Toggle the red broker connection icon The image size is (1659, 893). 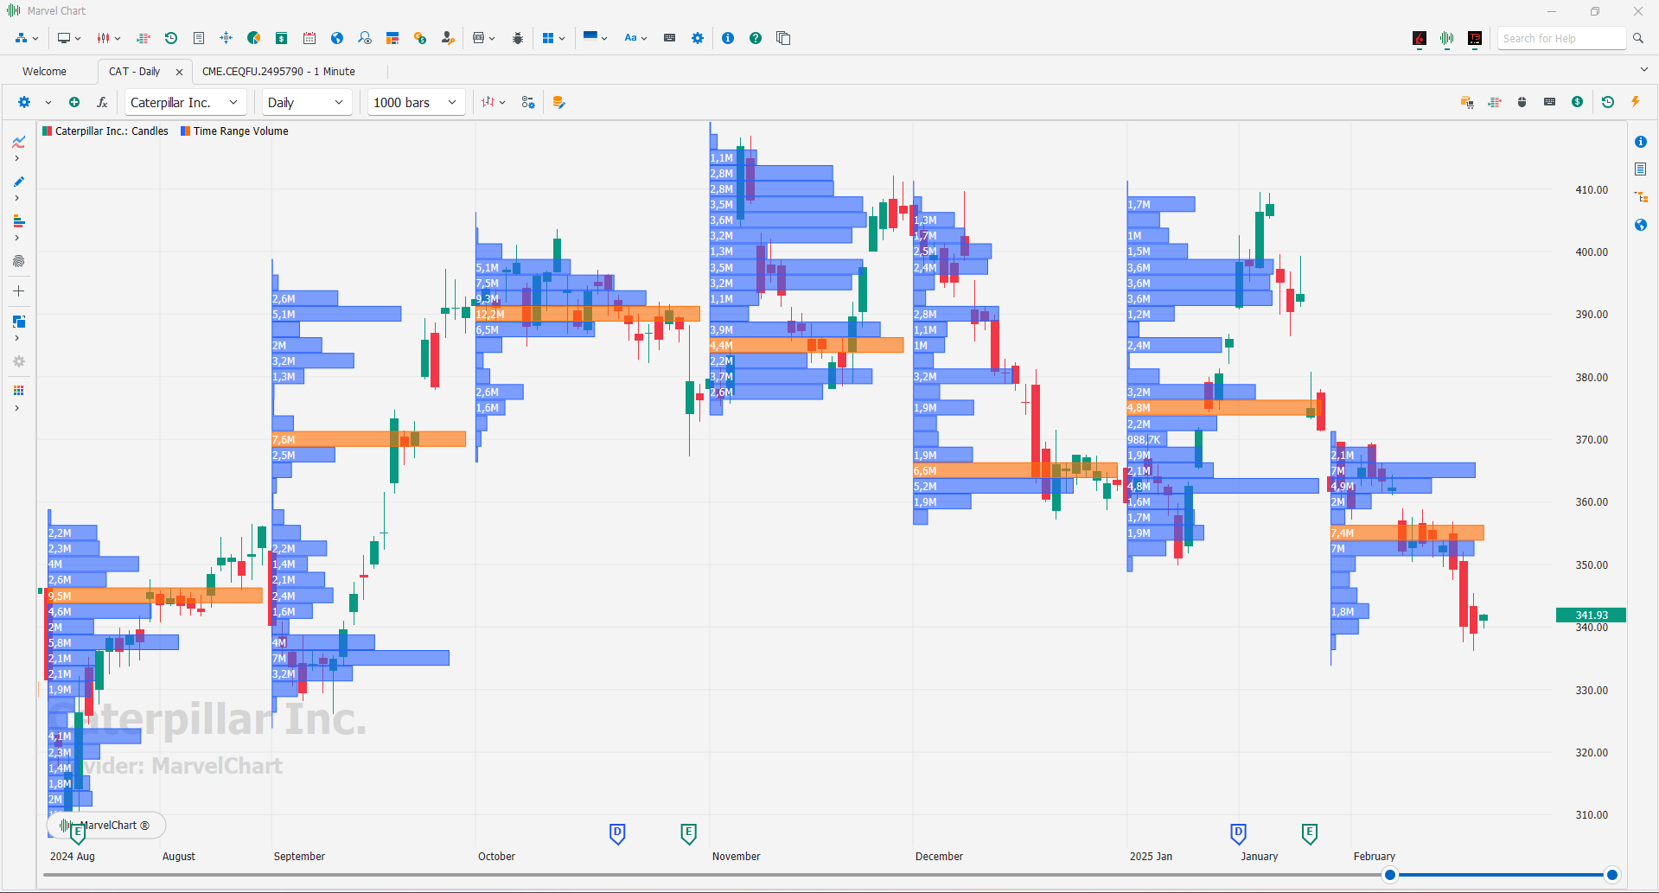pyautogui.click(x=1420, y=38)
